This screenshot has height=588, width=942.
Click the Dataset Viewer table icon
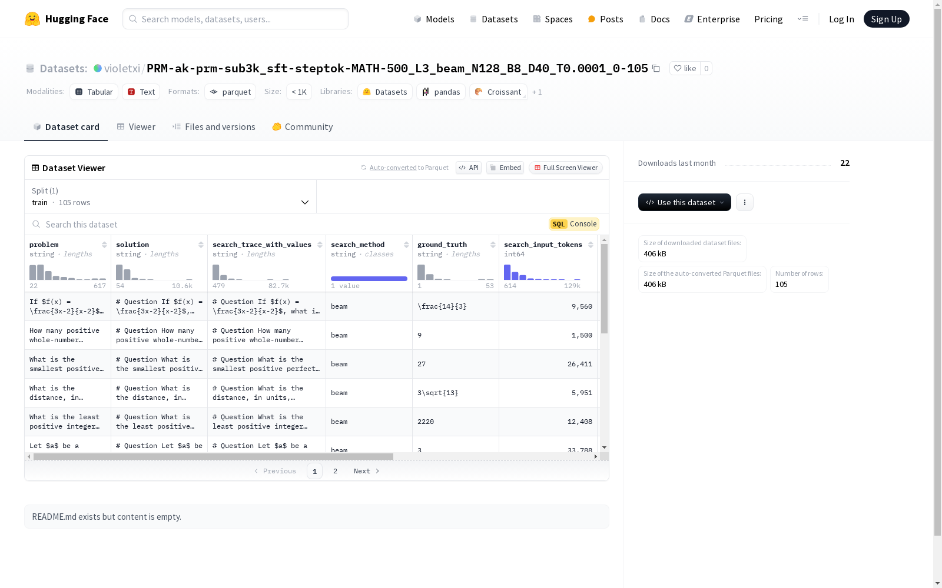35,168
